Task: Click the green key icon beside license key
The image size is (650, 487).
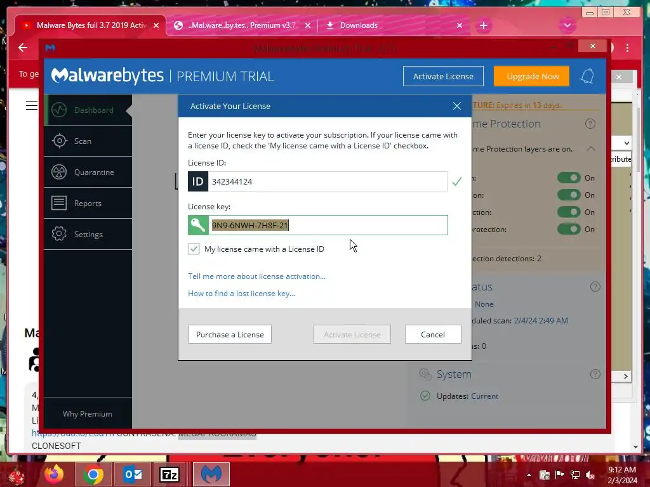Action: (198, 225)
